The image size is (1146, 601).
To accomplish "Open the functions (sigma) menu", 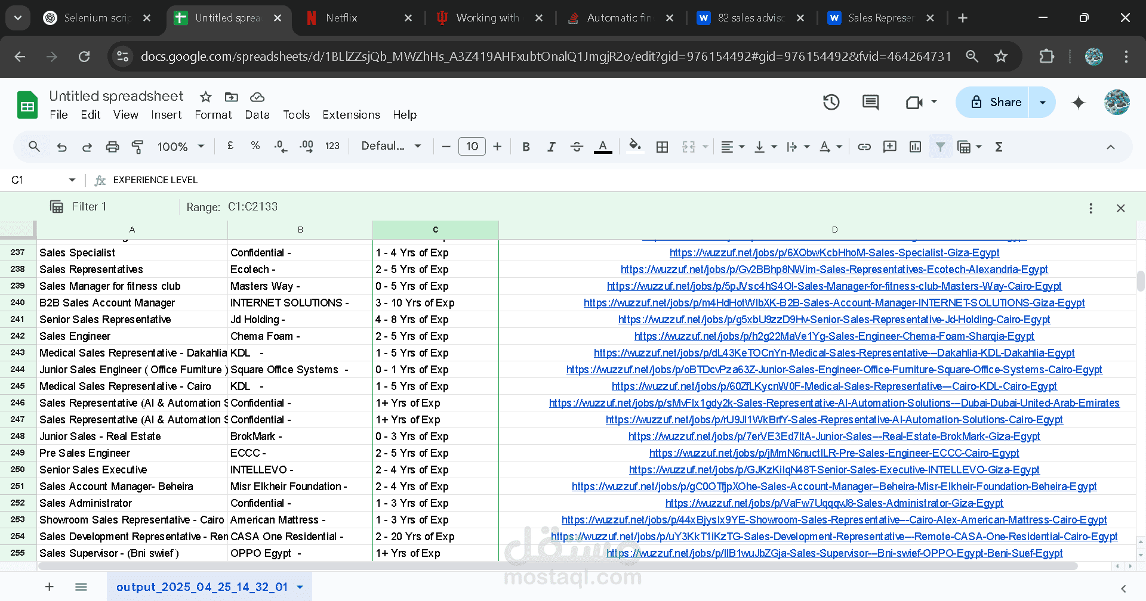I will point(999,147).
